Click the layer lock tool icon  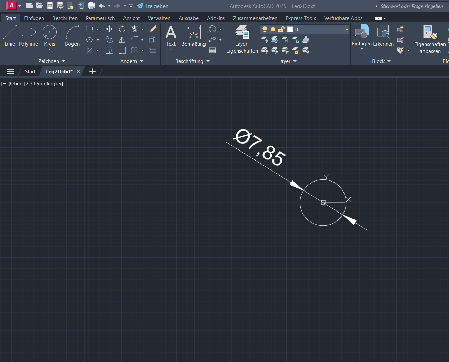pyautogui.click(x=296, y=40)
